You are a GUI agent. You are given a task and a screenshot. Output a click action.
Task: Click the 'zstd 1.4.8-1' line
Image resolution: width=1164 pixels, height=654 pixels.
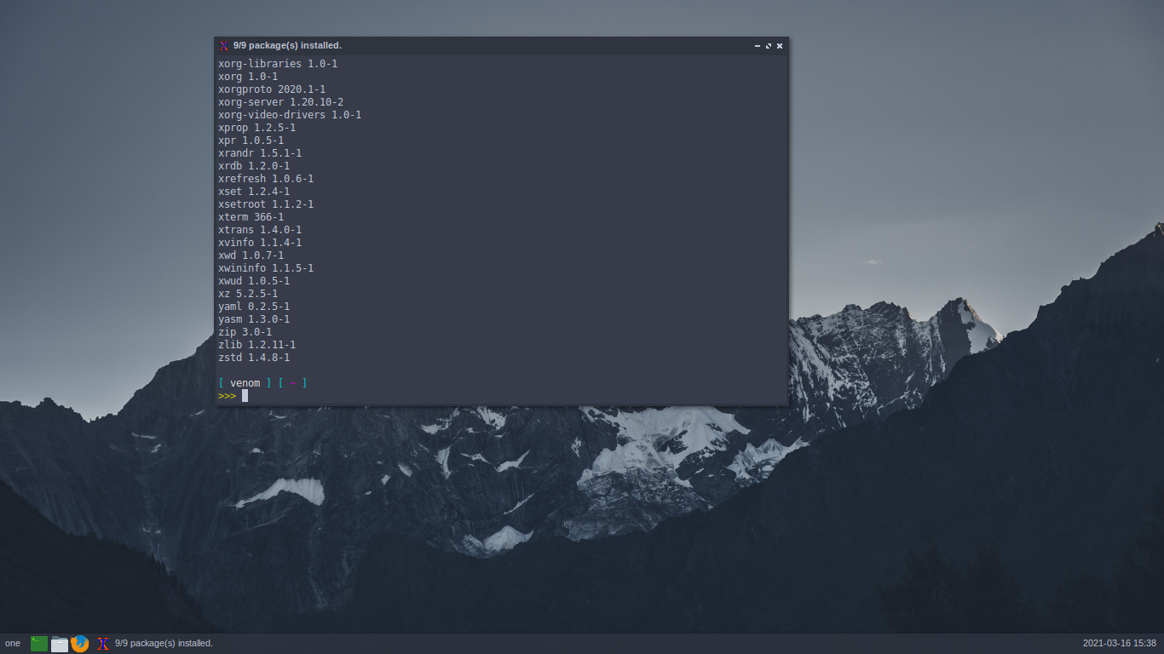coord(254,358)
